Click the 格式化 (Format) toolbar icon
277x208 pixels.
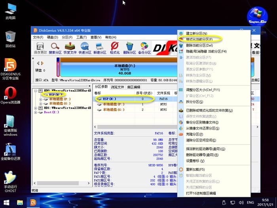point(115,48)
